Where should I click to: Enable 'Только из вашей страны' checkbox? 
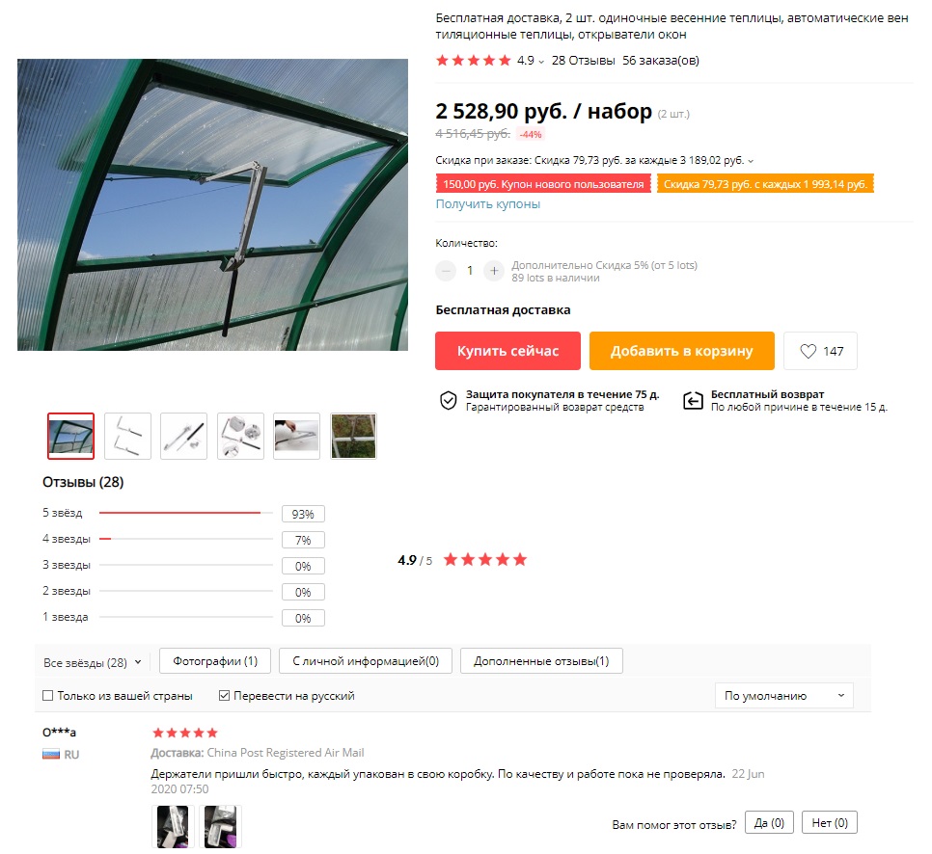click(48, 695)
